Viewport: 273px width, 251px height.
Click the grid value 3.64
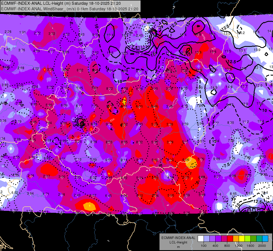(x=30, y=193)
